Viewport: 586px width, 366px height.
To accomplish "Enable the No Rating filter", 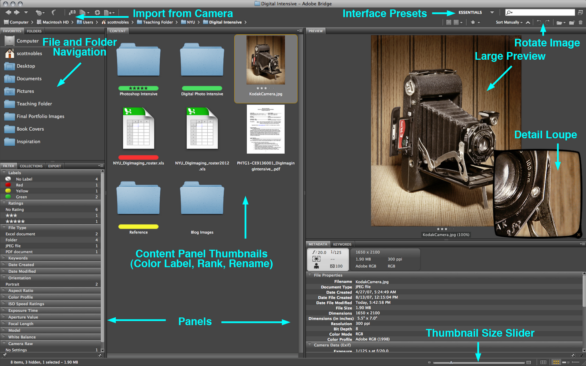I will click(15, 209).
